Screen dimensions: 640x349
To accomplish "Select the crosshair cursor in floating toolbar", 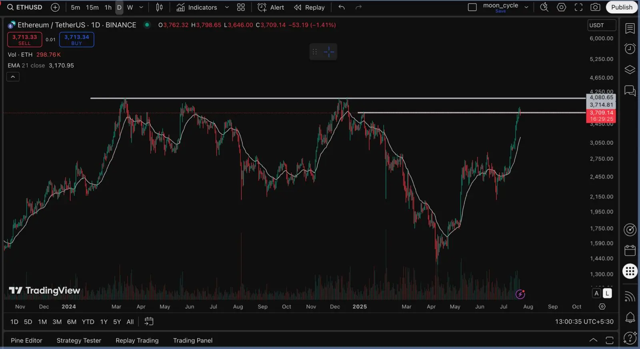I will [329, 52].
